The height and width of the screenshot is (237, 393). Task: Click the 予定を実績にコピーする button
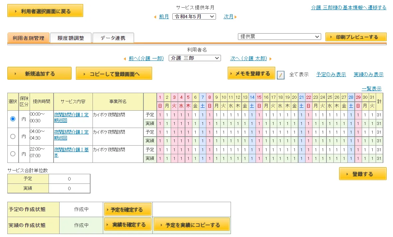(x=192, y=224)
